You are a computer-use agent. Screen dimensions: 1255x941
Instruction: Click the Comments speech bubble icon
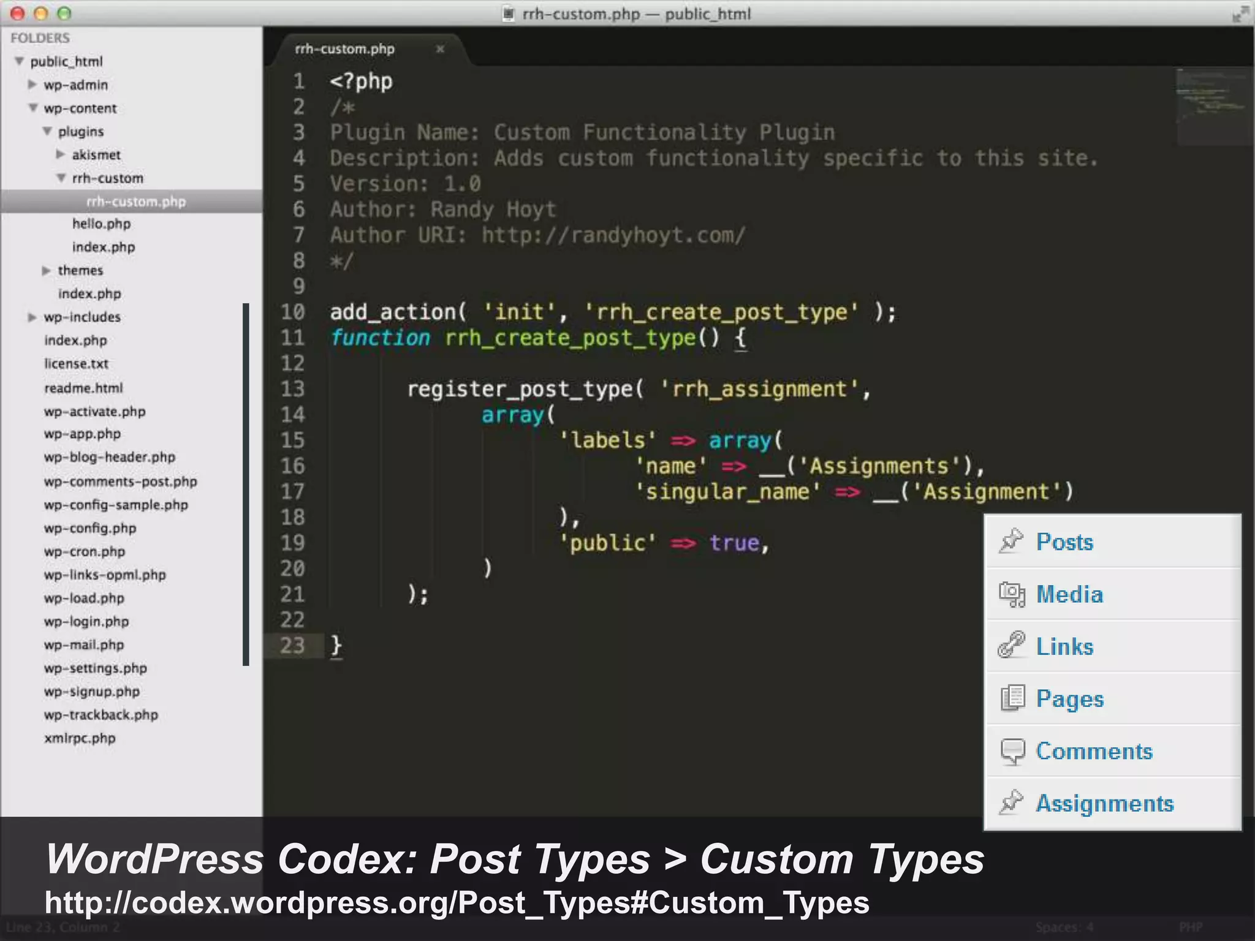pos(1012,751)
